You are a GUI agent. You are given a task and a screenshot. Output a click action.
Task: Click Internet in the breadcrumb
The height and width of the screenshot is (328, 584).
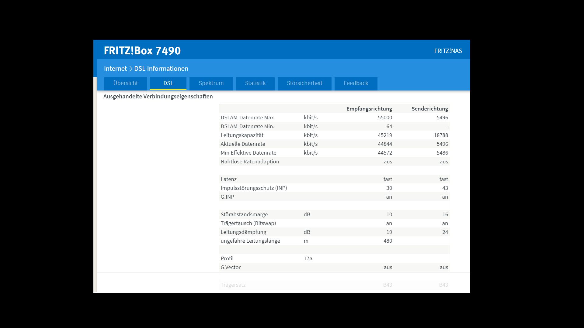pyautogui.click(x=115, y=69)
